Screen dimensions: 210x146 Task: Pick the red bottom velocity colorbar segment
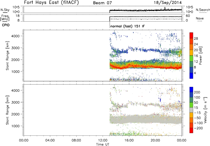click(x=191, y=130)
